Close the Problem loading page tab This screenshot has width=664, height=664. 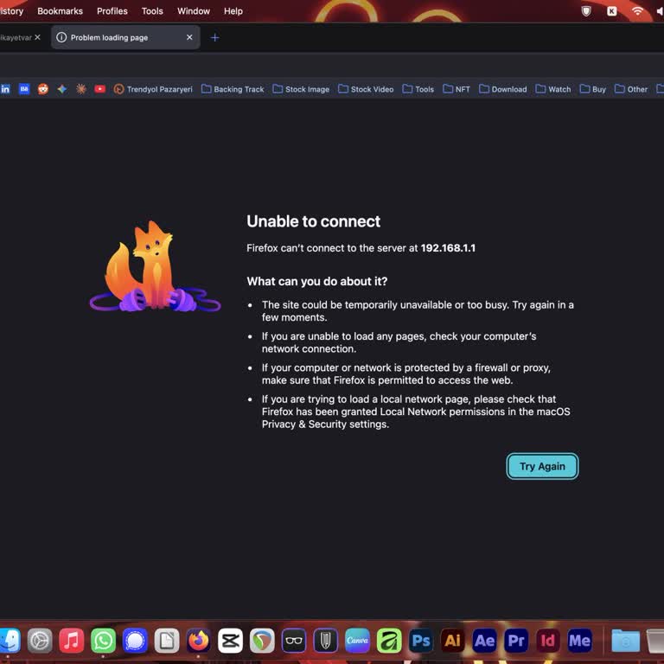point(189,37)
